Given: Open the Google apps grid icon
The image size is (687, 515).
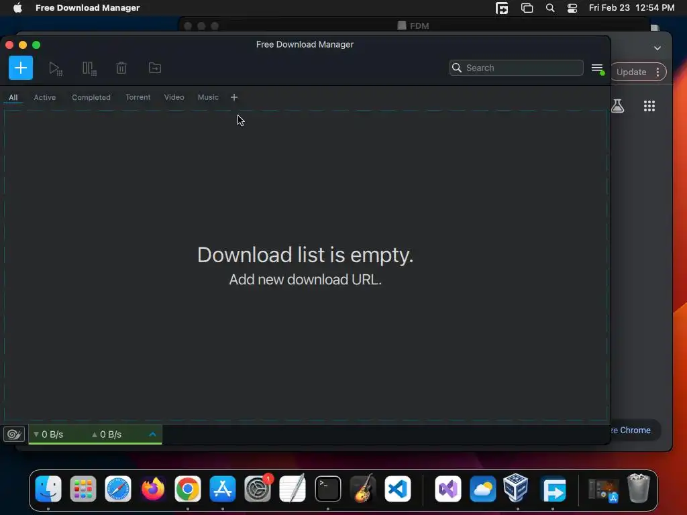Looking at the screenshot, I should [x=649, y=106].
